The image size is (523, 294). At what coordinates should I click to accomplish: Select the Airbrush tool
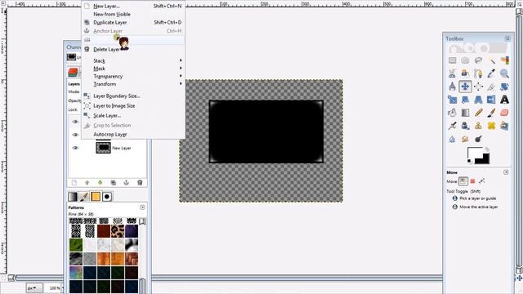coord(452,126)
